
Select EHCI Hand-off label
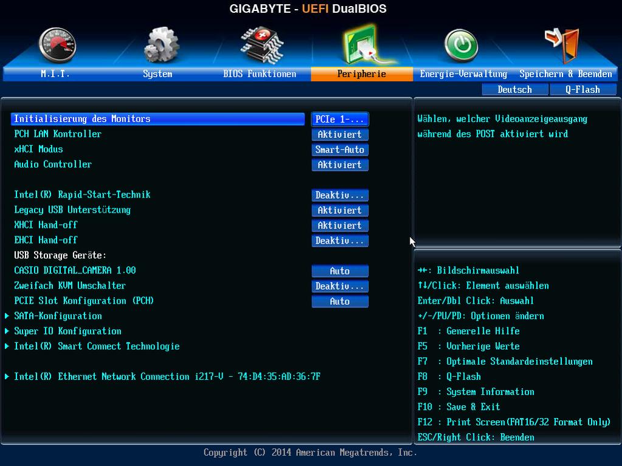46,240
